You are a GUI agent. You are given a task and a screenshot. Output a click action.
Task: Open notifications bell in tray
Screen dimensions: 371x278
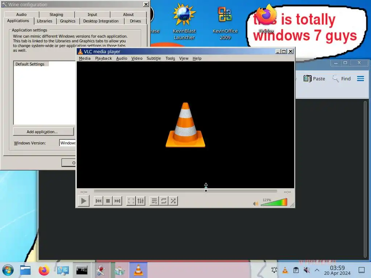274,270
